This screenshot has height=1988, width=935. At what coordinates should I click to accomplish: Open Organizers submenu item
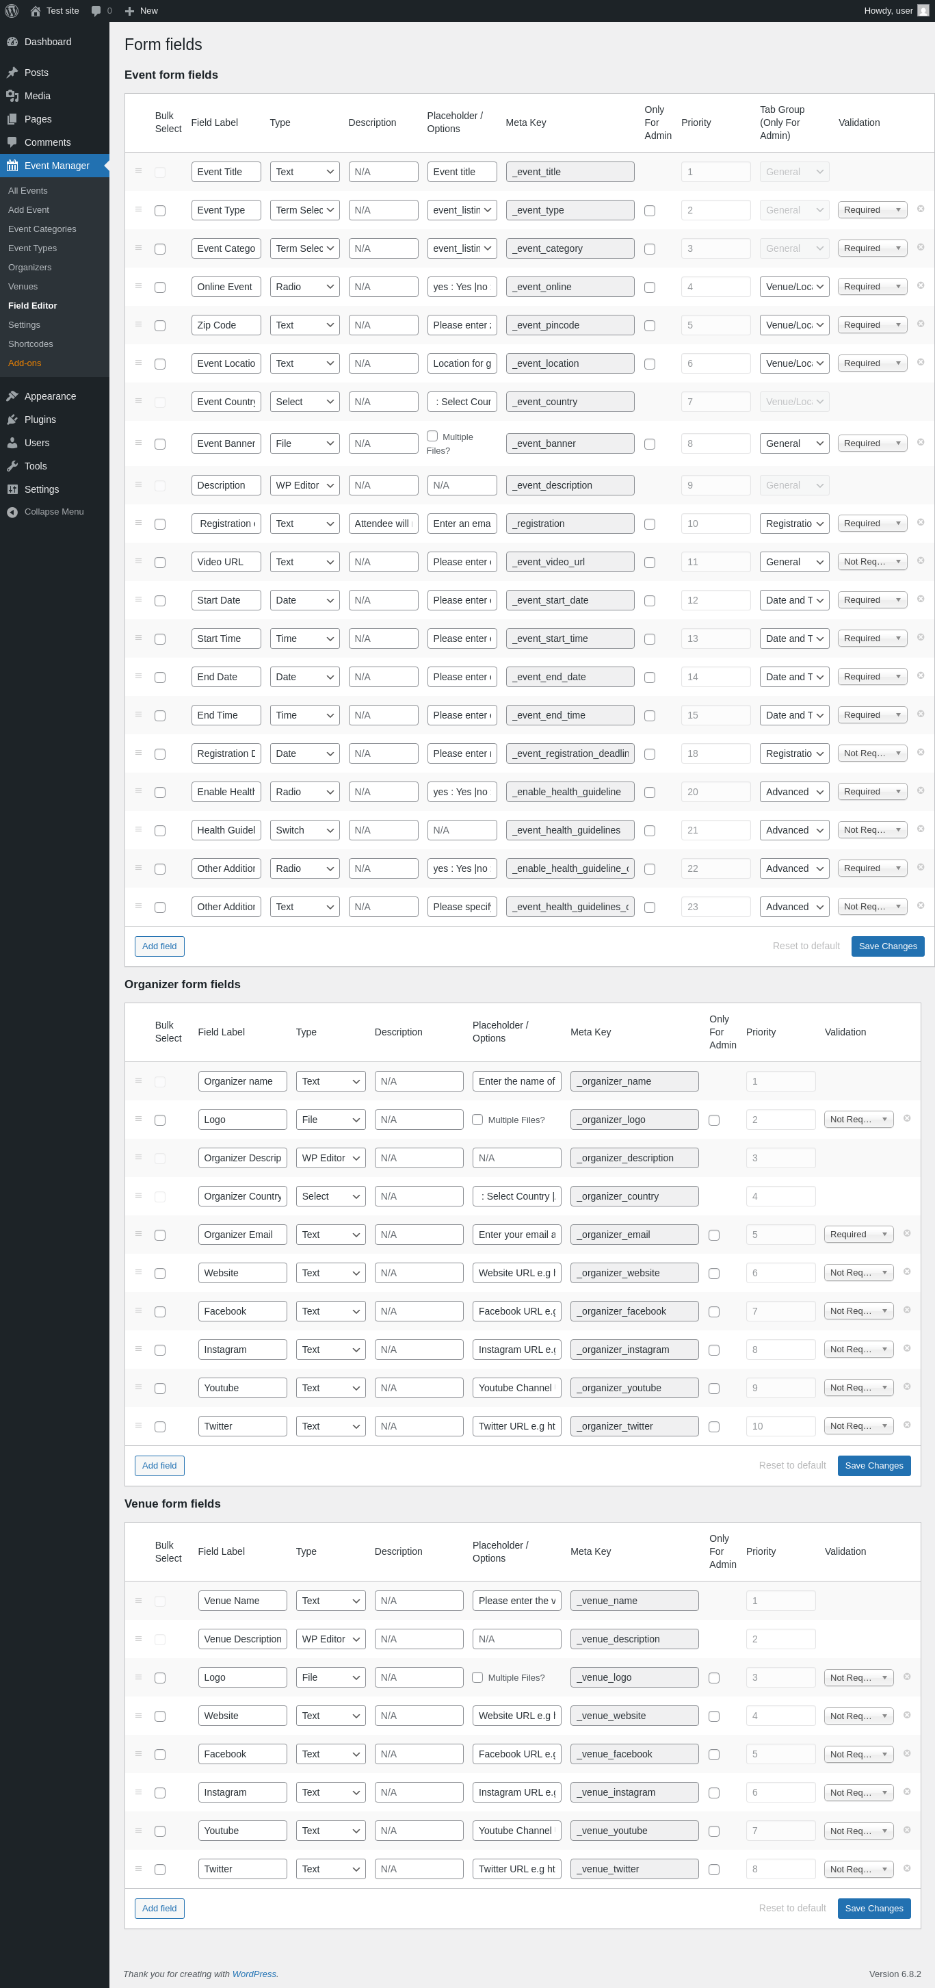click(30, 267)
